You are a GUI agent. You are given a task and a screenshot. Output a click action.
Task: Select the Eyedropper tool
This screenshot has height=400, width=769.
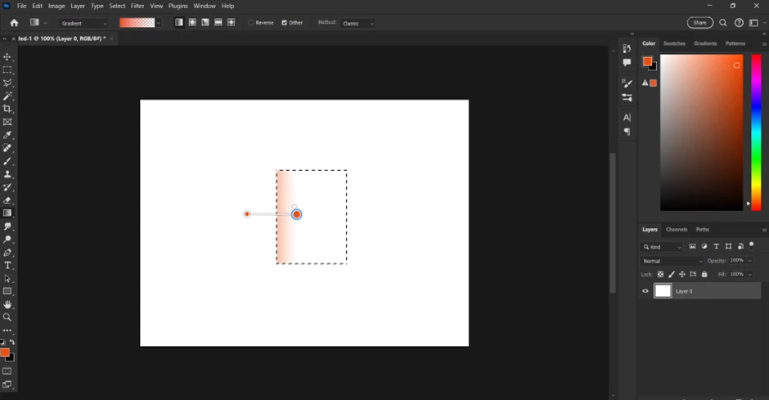(x=7, y=135)
